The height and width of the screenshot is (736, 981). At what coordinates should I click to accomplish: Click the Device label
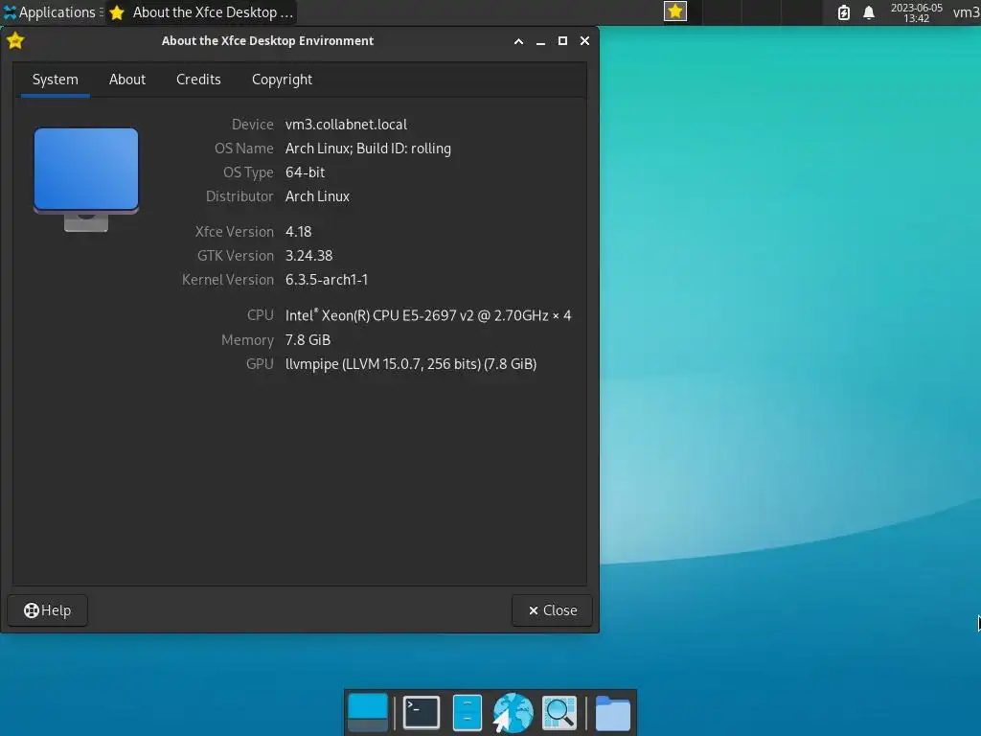point(252,125)
